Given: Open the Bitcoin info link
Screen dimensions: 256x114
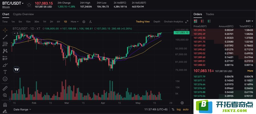Looking at the screenshot, I should [6, 7].
